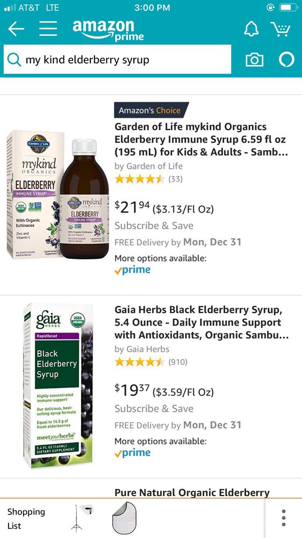
Task: Activate Alexa voice assistant icon
Action: point(286,59)
